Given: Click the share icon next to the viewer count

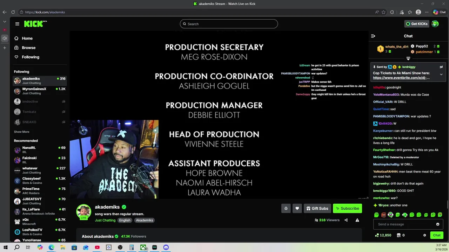Looking at the screenshot, I should 346,220.
